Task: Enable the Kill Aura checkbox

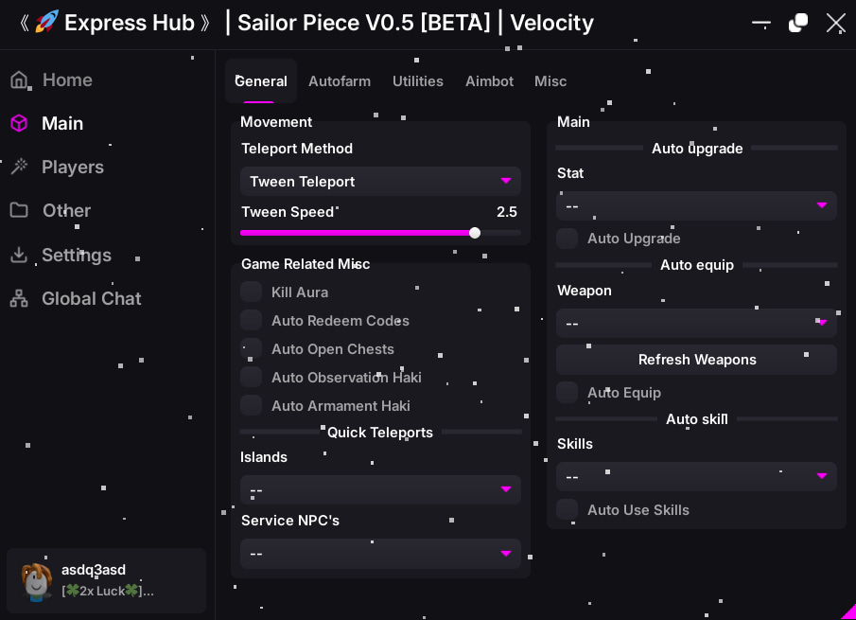Action: (x=251, y=292)
